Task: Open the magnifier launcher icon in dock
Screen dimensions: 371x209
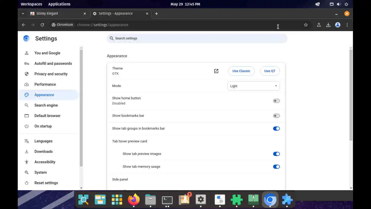Action: tap(83, 200)
